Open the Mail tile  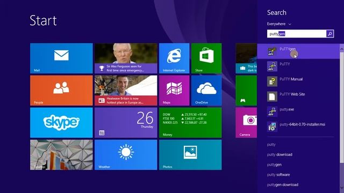pyautogui.click(x=61, y=58)
